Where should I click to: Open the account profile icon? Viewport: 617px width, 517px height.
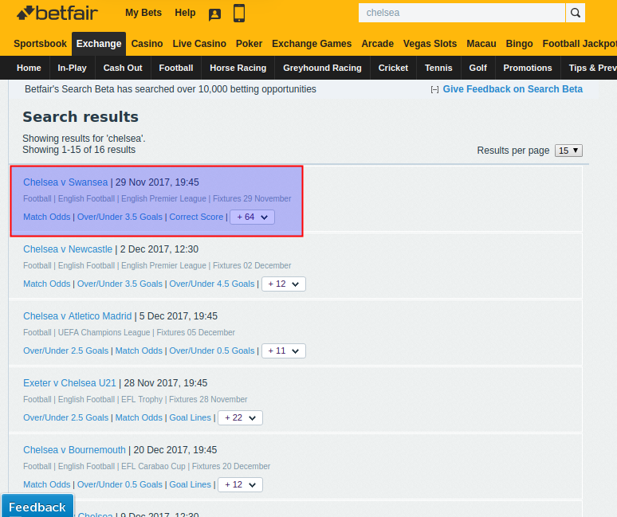coord(214,14)
